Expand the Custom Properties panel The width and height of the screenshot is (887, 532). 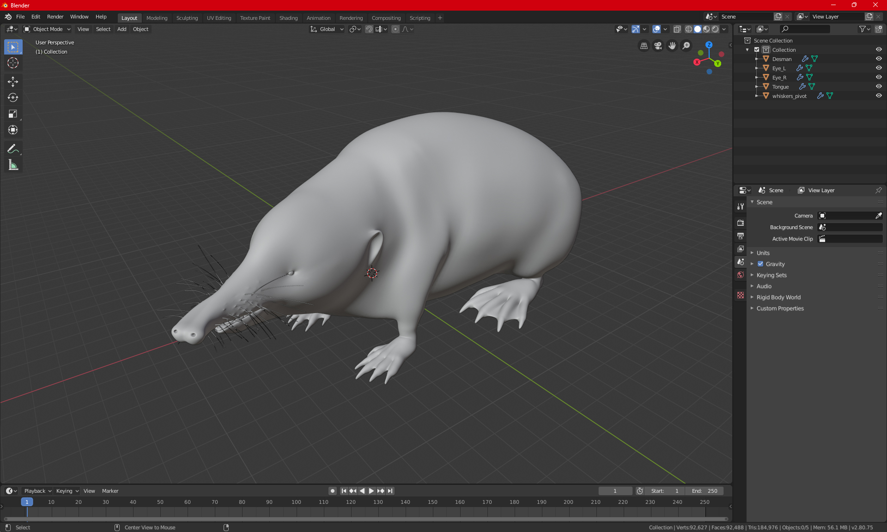[x=780, y=308]
